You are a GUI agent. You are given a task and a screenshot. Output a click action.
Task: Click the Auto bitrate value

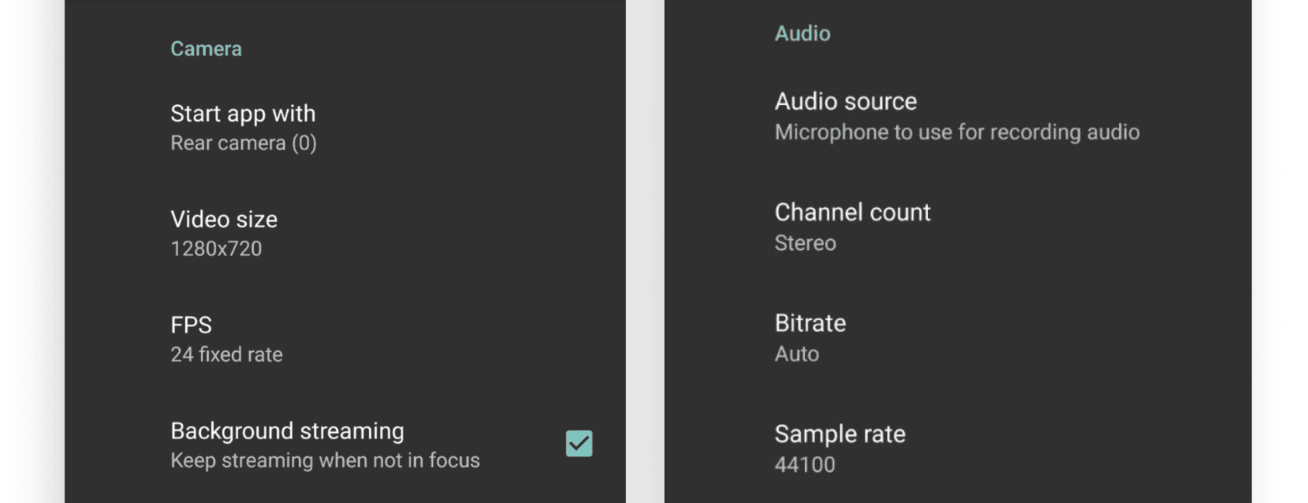(x=796, y=354)
